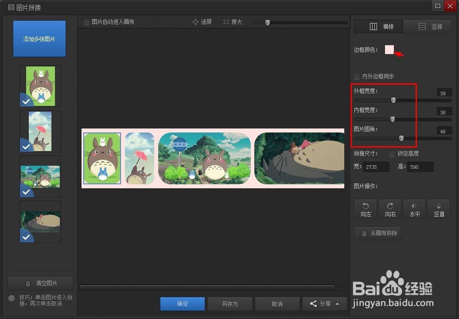The height and width of the screenshot is (319, 459).
Task: Click the 图片圆角 slider handle
Action: pyautogui.click(x=401, y=138)
